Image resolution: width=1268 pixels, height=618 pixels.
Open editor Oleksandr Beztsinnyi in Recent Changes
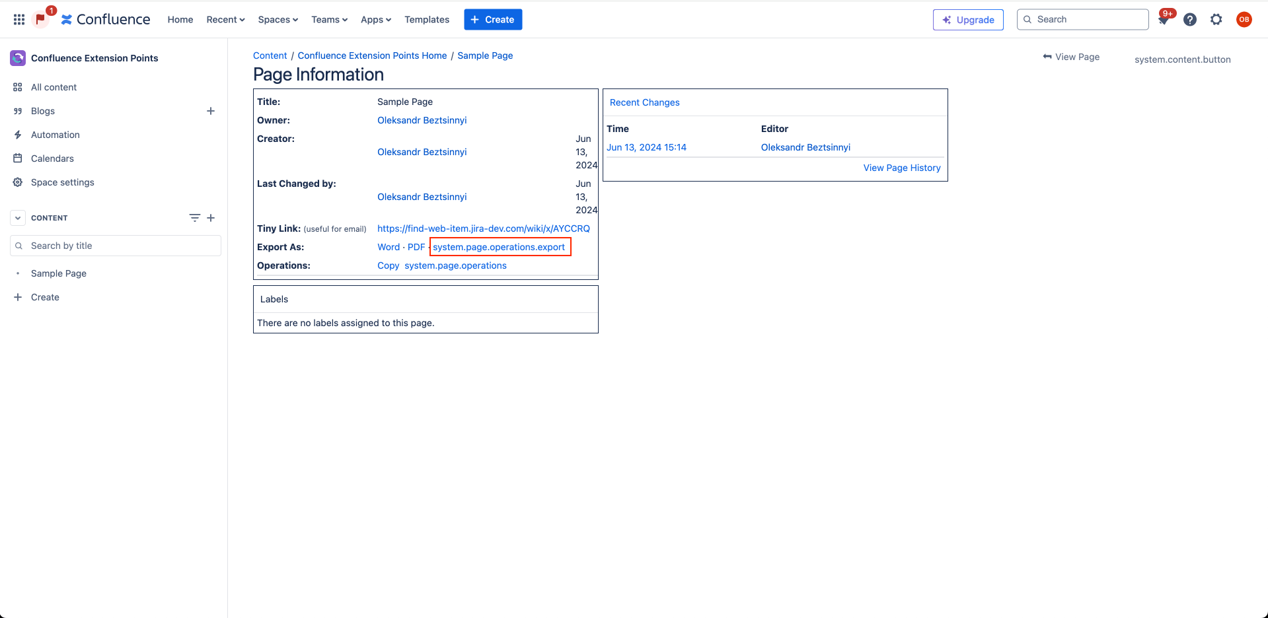(805, 147)
